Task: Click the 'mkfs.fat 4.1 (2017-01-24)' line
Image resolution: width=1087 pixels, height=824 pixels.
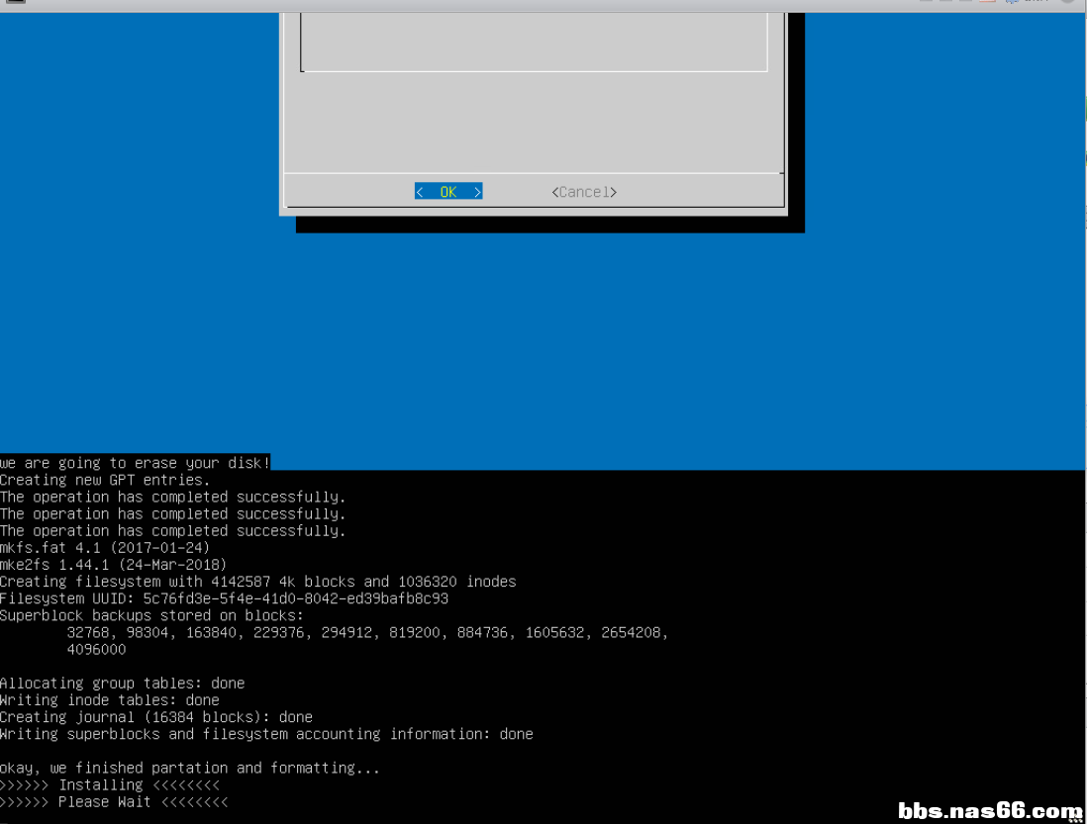Action: pos(105,547)
